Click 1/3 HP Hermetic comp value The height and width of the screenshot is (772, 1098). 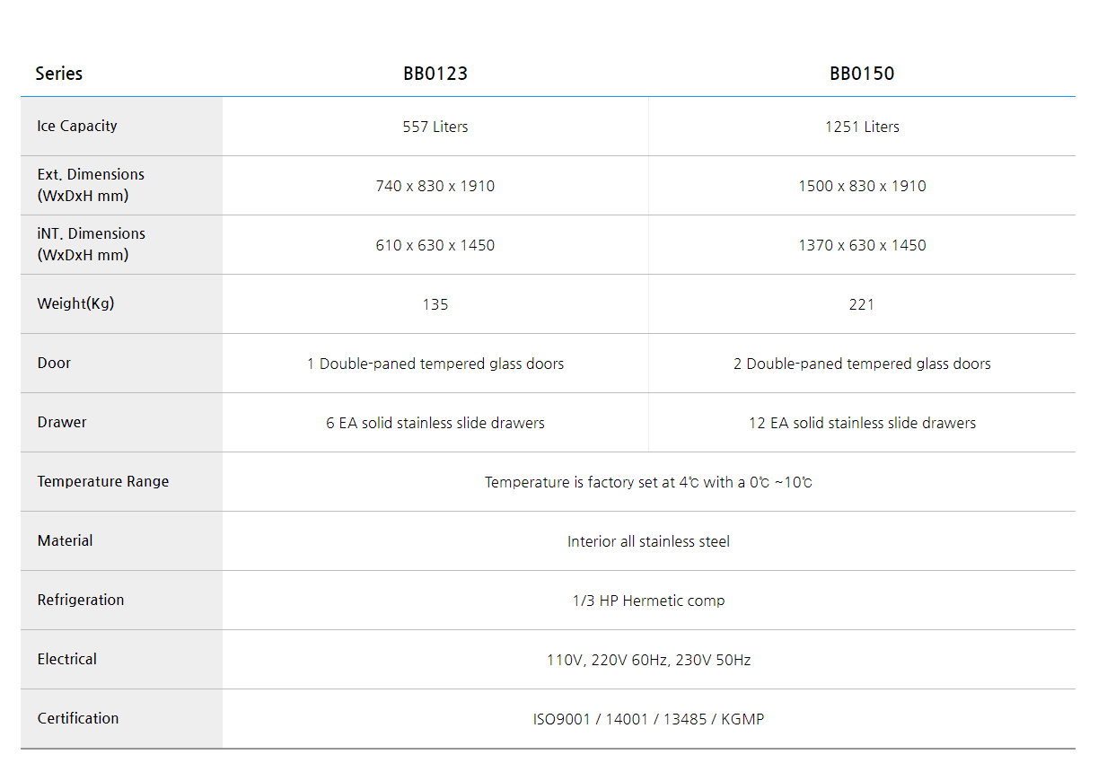tap(648, 601)
